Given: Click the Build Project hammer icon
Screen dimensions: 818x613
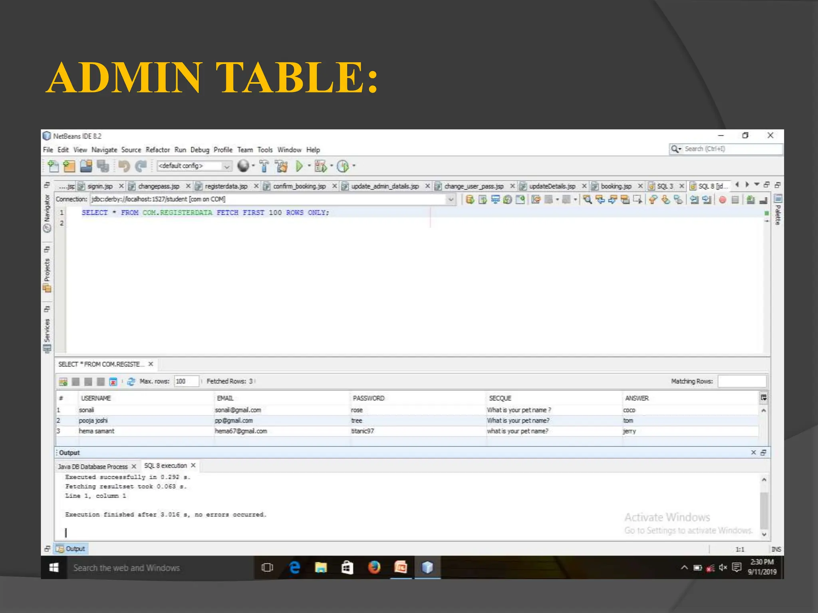Looking at the screenshot, I should [x=264, y=166].
